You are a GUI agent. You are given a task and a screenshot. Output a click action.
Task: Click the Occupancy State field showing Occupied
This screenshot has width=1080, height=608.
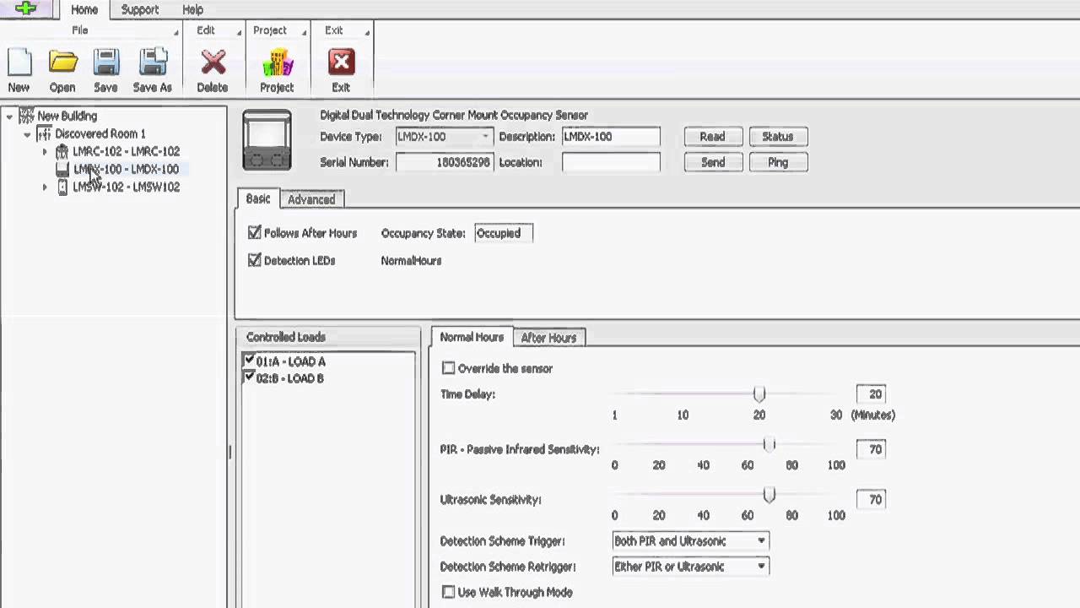pyautogui.click(x=504, y=233)
